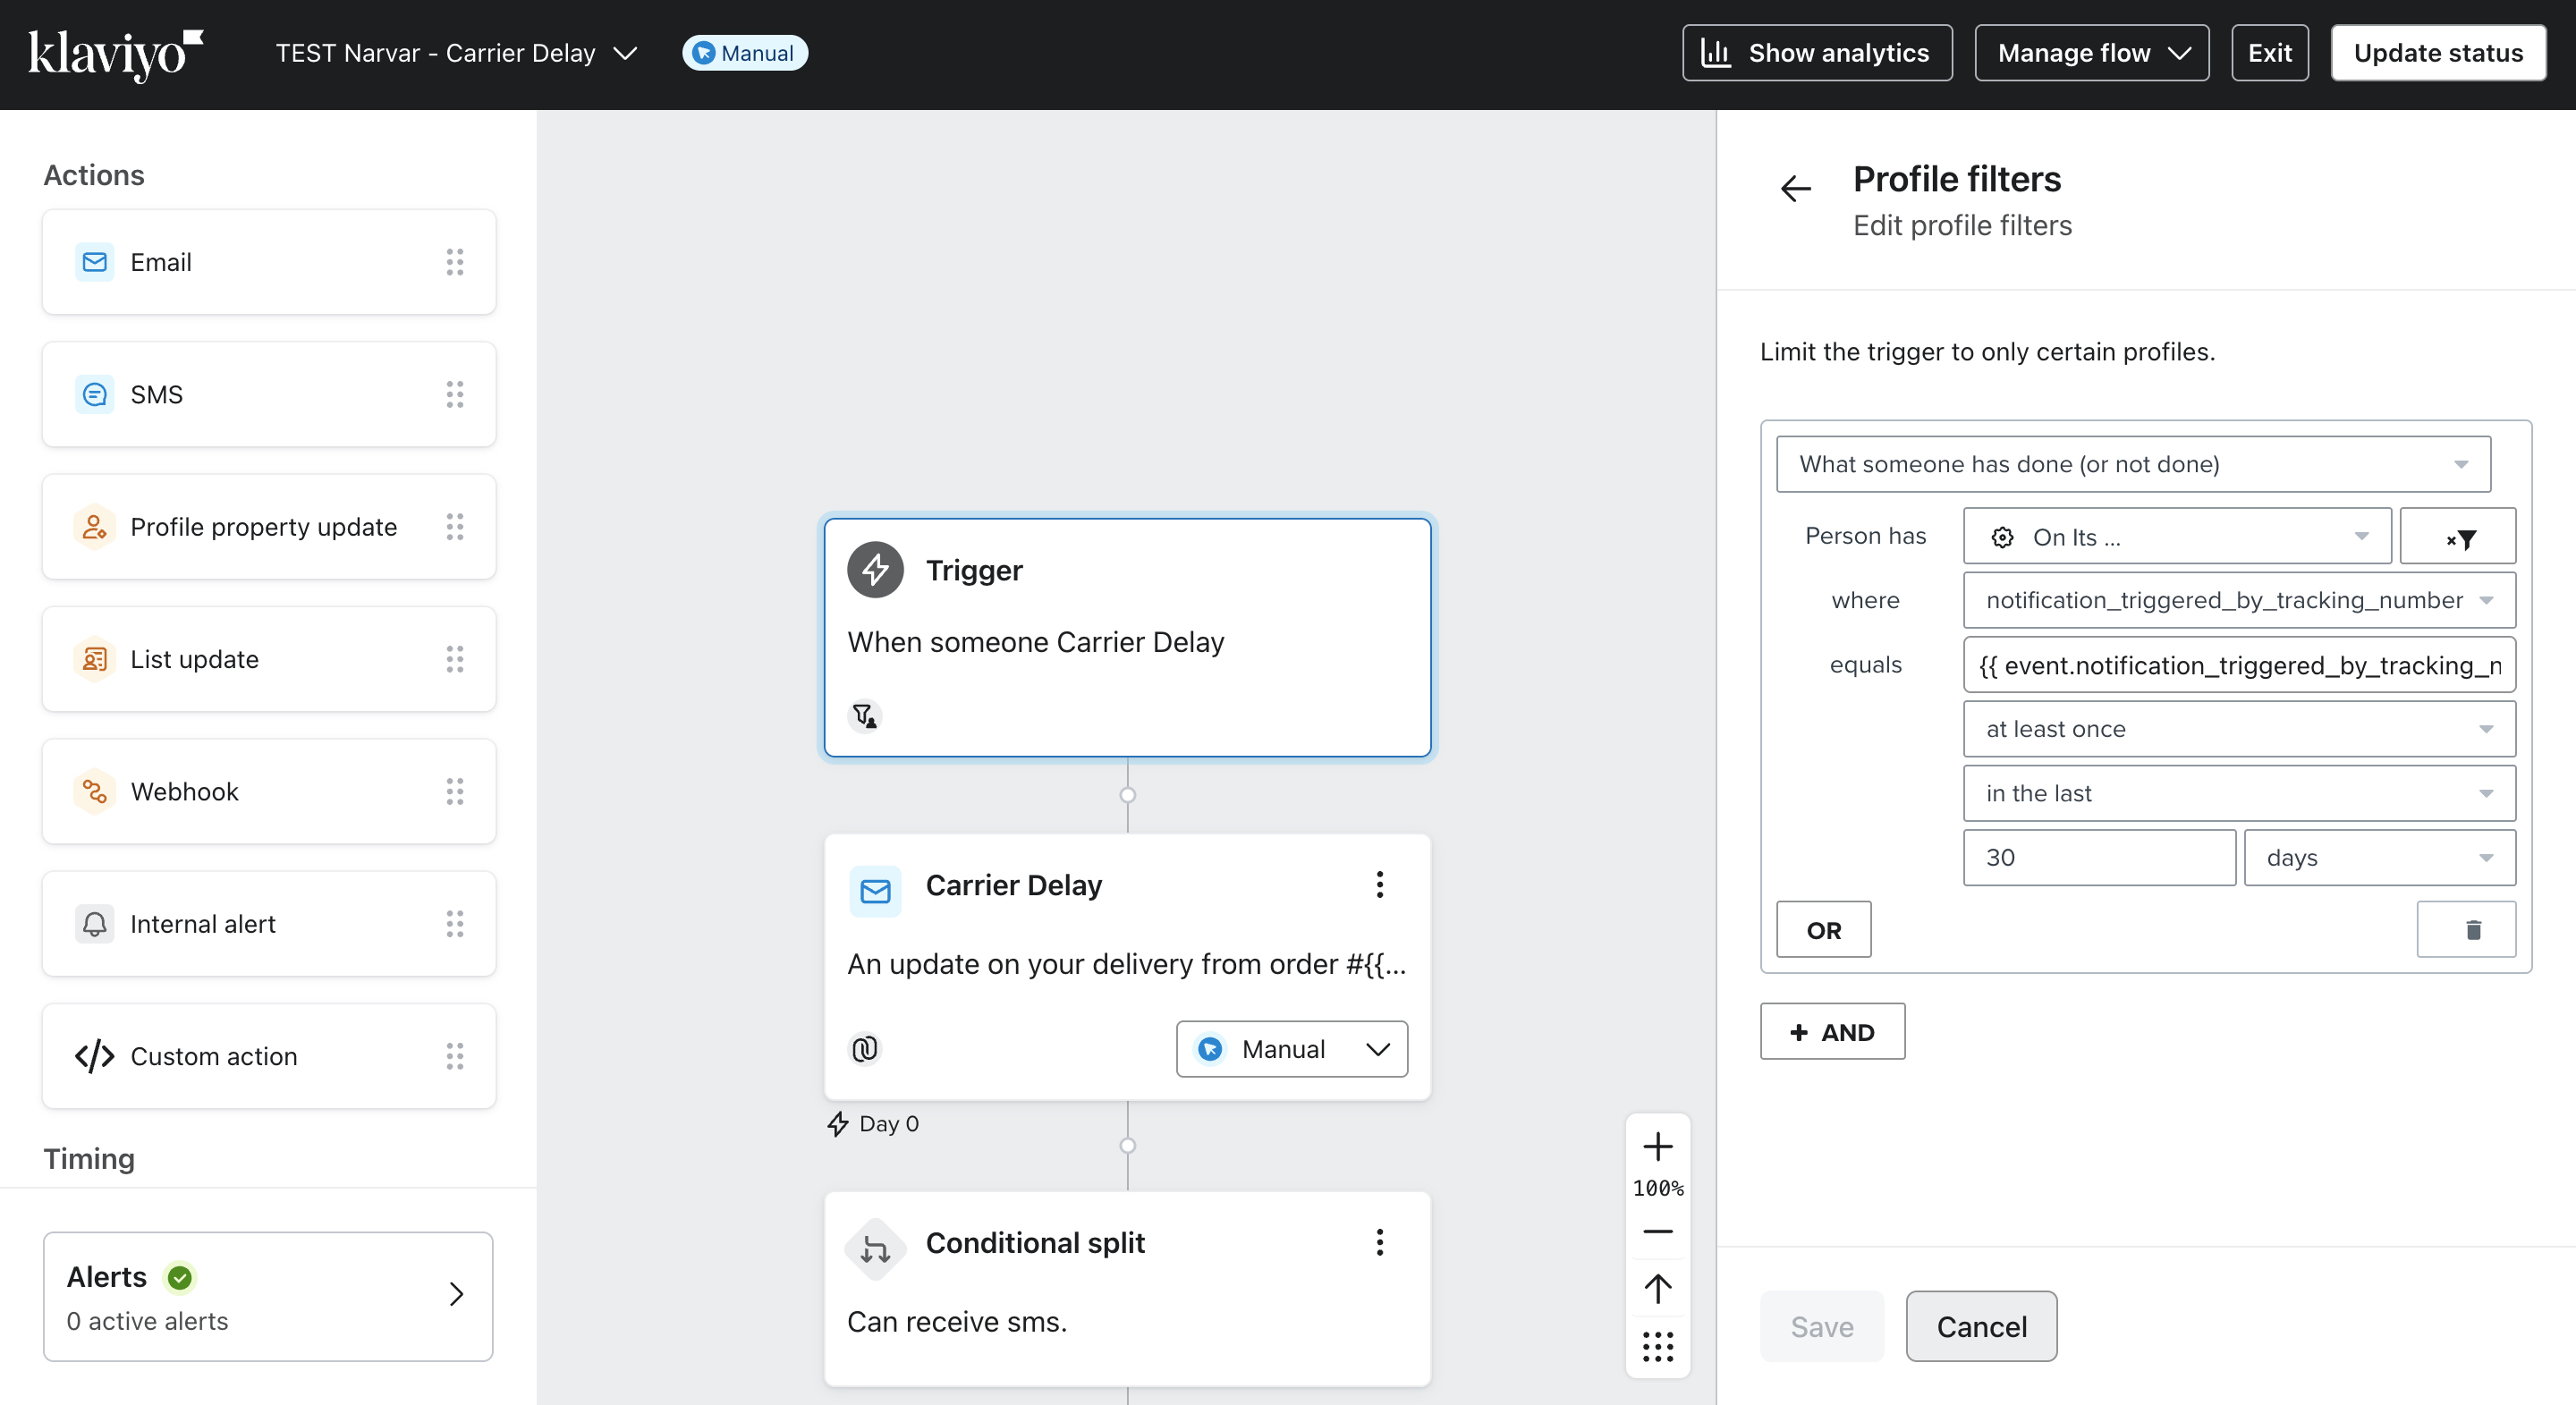This screenshot has width=2576, height=1405.
Task: Add an AND condition
Action: click(x=1832, y=1032)
